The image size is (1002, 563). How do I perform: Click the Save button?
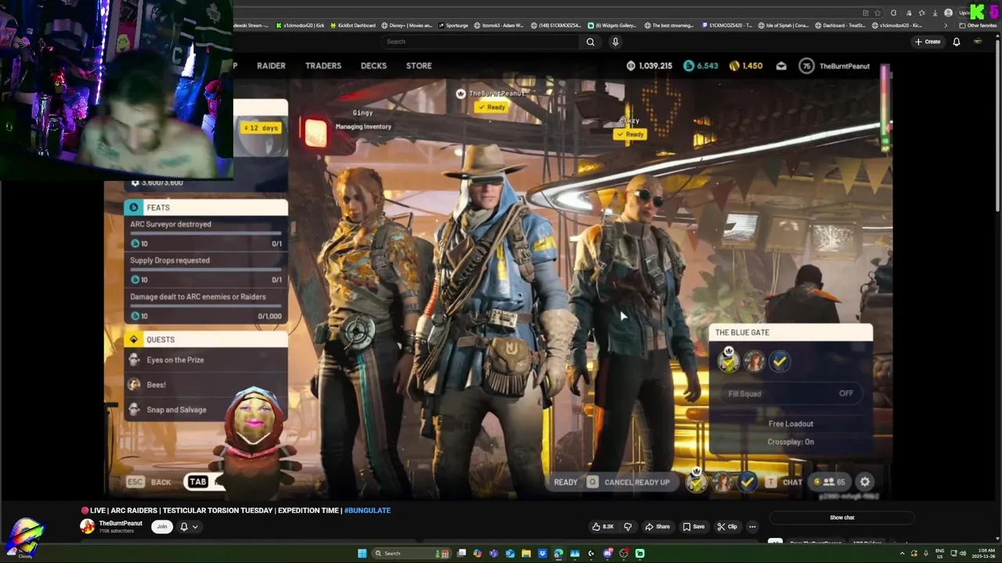click(693, 526)
